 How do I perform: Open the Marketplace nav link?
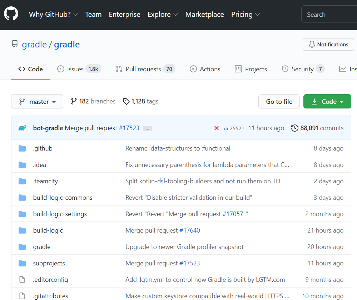[x=204, y=14]
